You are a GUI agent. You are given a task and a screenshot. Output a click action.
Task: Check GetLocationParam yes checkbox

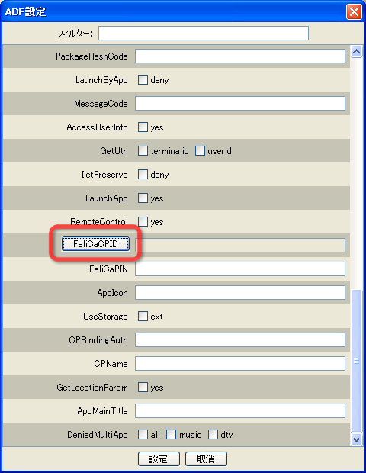coord(143,387)
